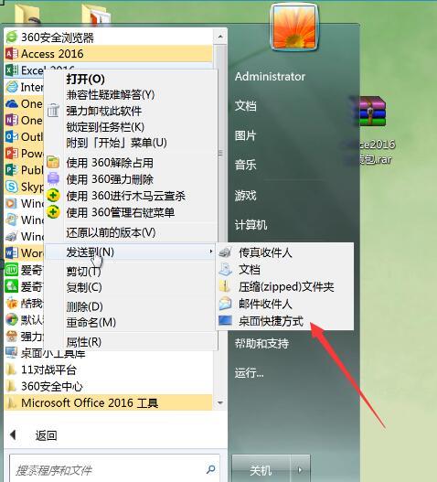Viewport: 437px width, 482px height.
Task: Open 帮助和支持
Action: (261, 343)
